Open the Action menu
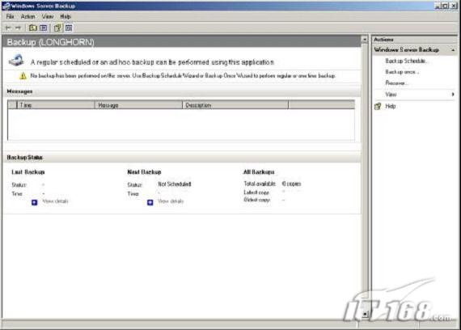 (x=27, y=16)
